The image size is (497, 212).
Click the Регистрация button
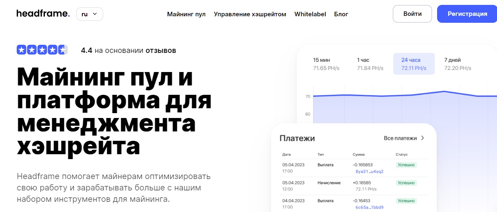(x=467, y=14)
